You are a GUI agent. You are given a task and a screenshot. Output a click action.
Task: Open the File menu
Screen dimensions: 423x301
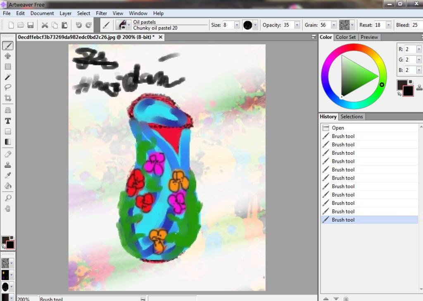[x=7, y=13]
